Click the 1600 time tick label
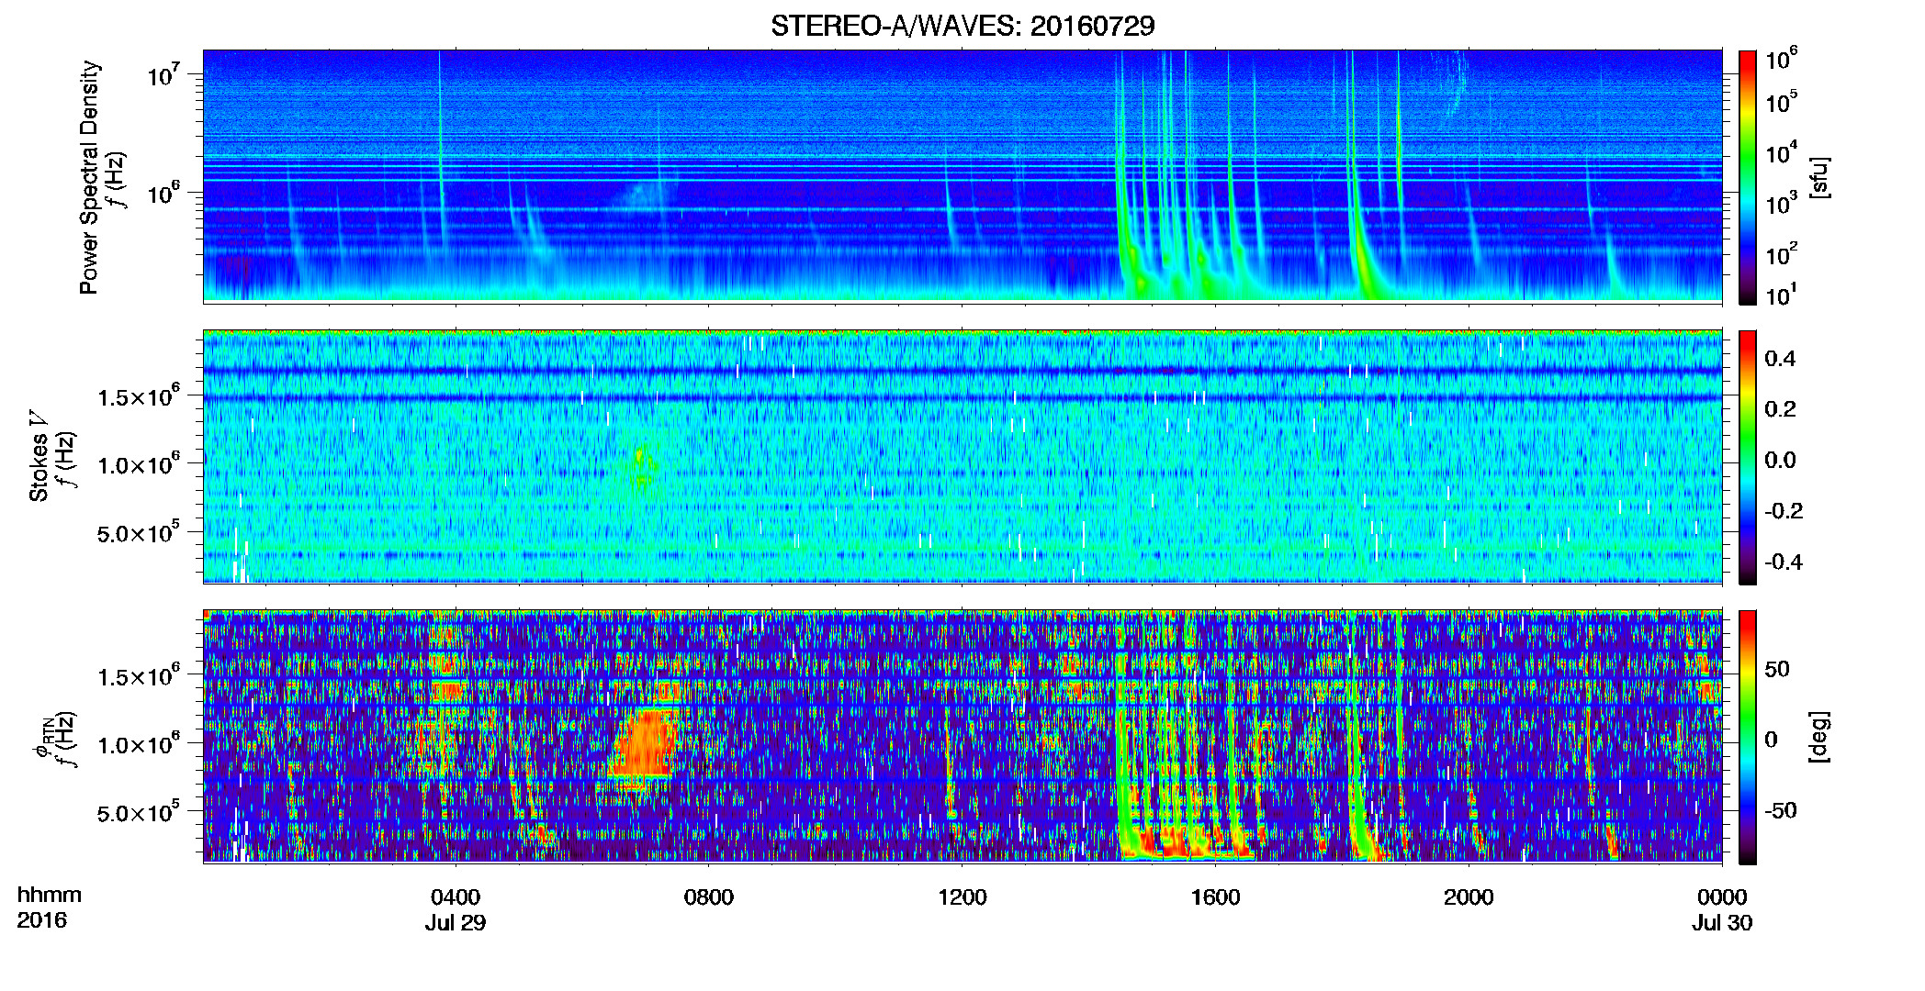Viewport: 1925px width, 991px height. tap(1215, 896)
